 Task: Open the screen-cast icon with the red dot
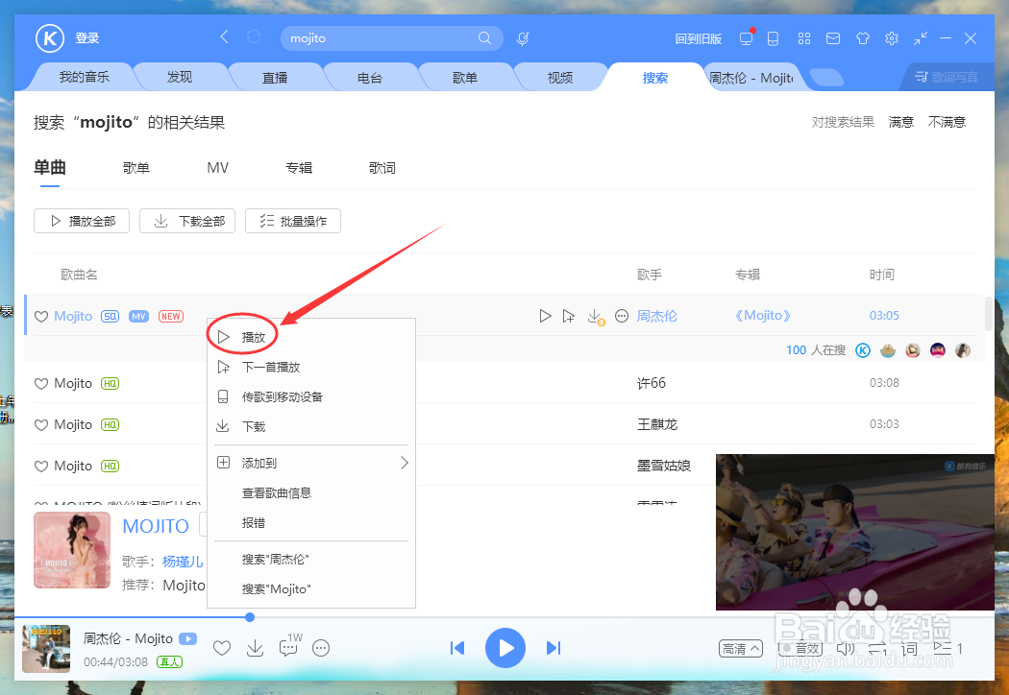click(747, 38)
